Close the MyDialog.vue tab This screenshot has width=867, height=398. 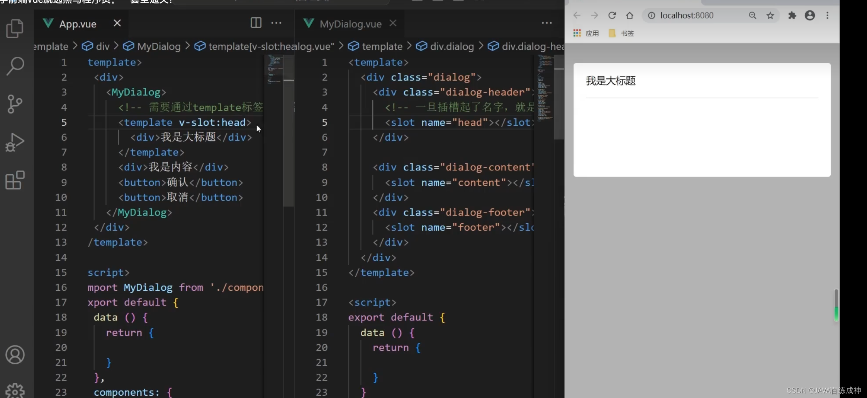(393, 23)
